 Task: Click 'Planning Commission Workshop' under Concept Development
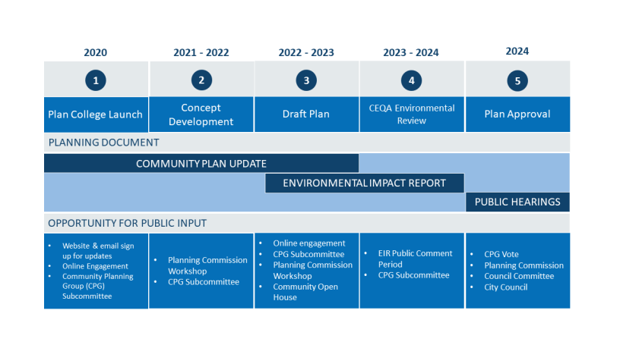tap(207, 265)
